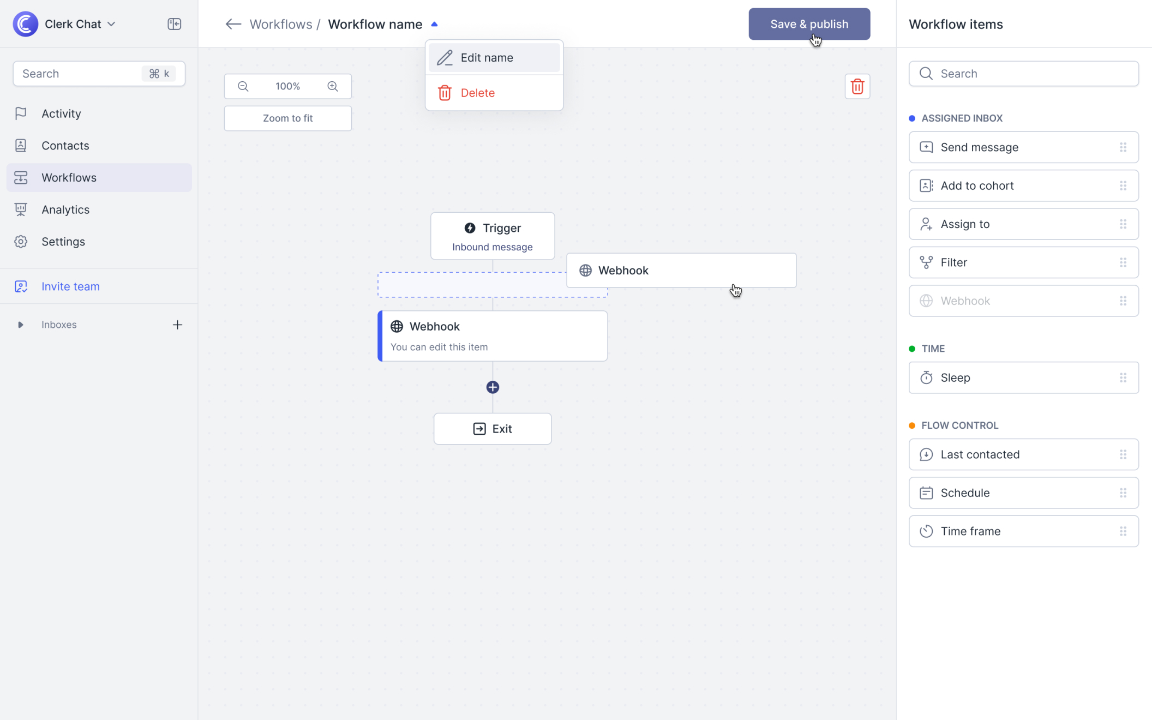The width and height of the screenshot is (1152, 720).
Task: Click the zoom to fit button
Action: point(288,118)
